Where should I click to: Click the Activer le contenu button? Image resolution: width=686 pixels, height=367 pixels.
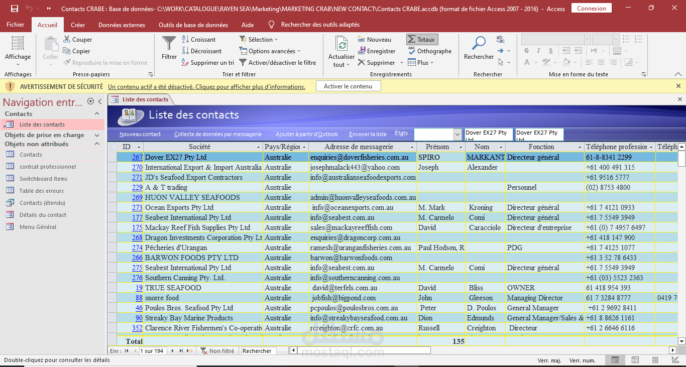348,86
